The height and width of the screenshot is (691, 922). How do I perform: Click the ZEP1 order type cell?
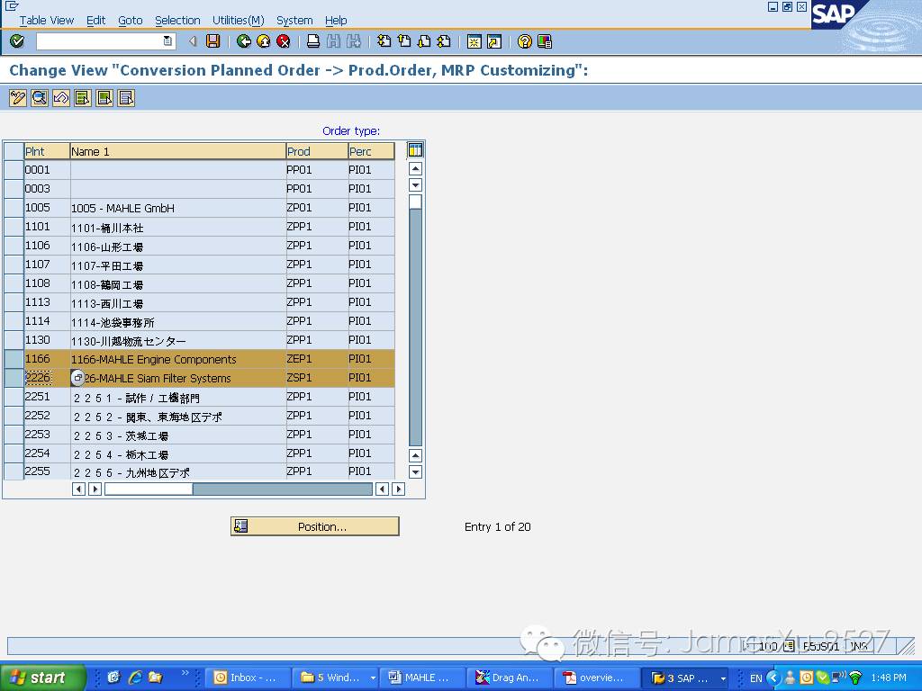click(316, 358)
